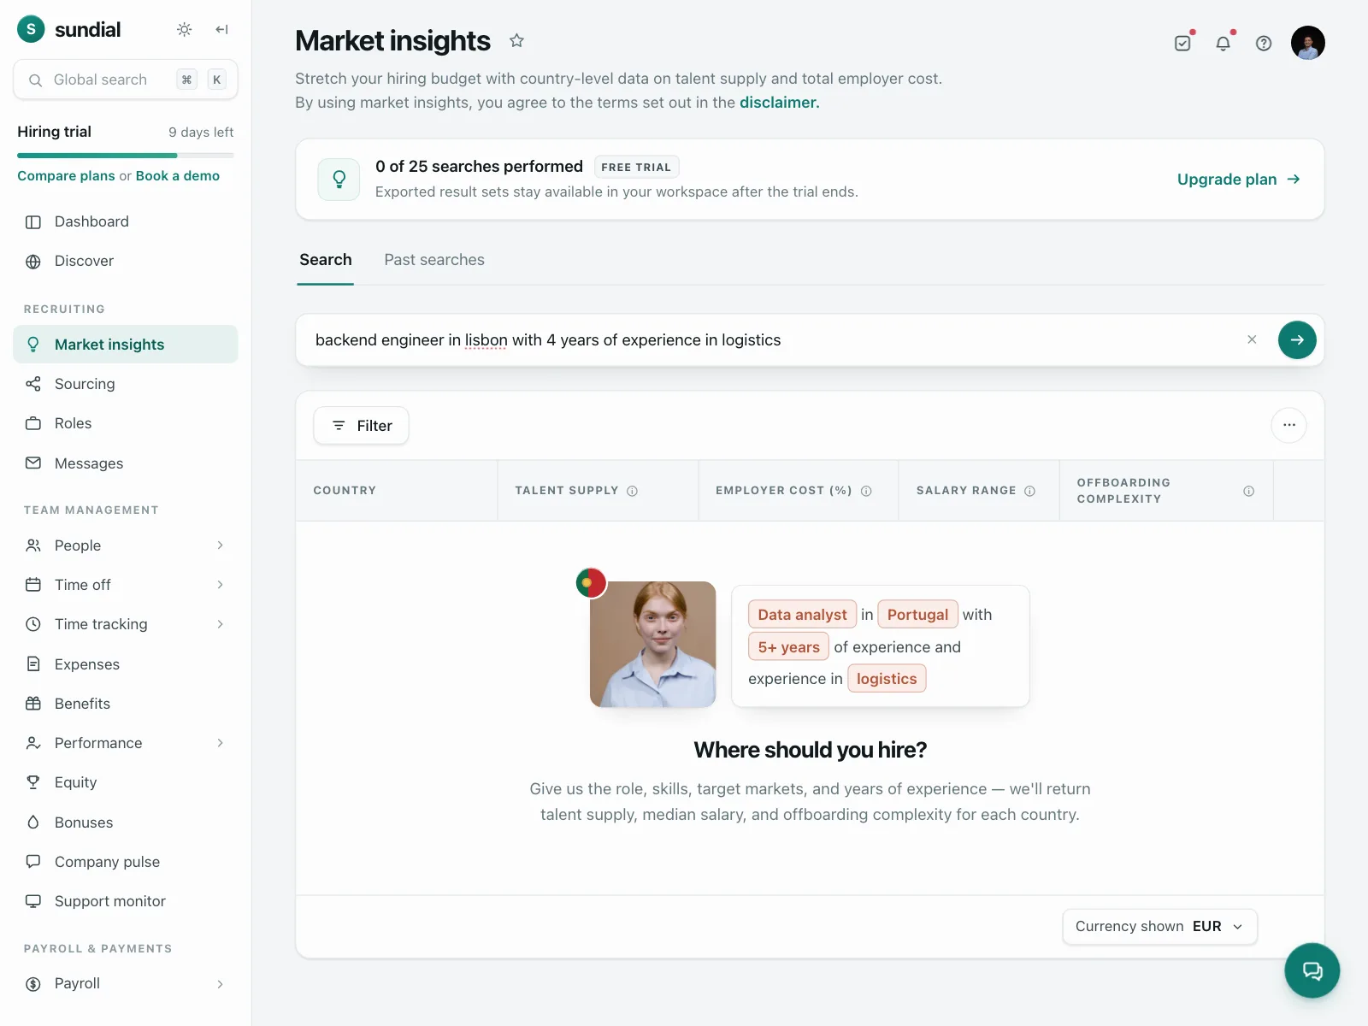Show the Talent Supply info tooltip icon

(632, 491)
